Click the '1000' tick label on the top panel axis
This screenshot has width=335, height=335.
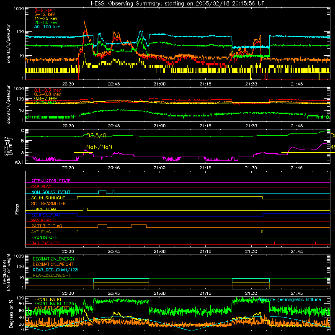(x=19, y=9)
